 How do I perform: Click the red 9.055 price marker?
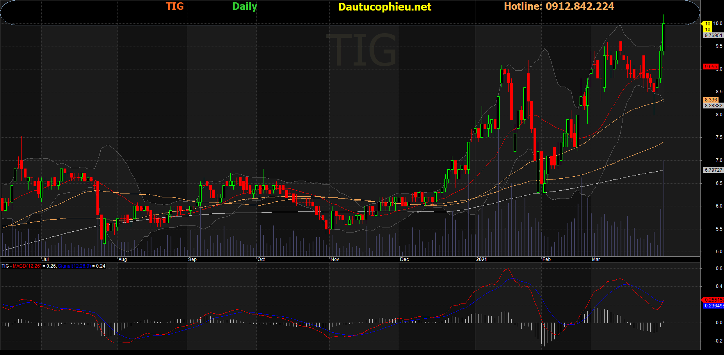(711, 67)
